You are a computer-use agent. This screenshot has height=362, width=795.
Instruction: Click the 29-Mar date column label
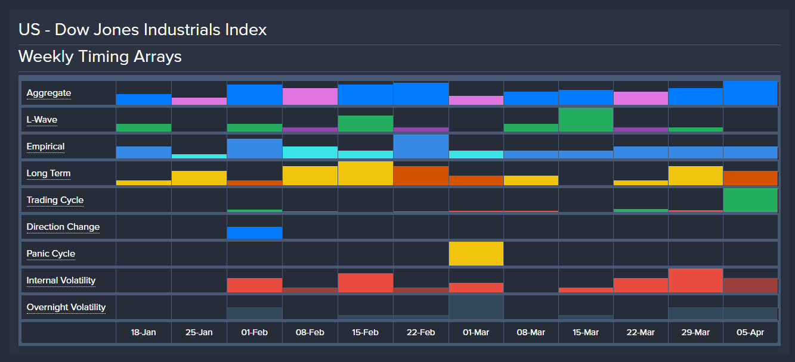point(696,332)
